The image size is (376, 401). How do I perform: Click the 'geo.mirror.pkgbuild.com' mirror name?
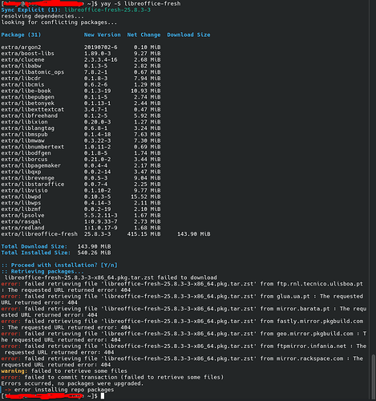click(x=315, y=334)
